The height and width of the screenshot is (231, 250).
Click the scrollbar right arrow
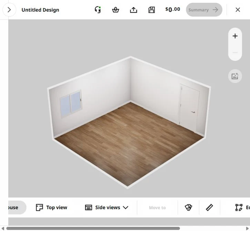pyautogui.click(x=247, y=229)
